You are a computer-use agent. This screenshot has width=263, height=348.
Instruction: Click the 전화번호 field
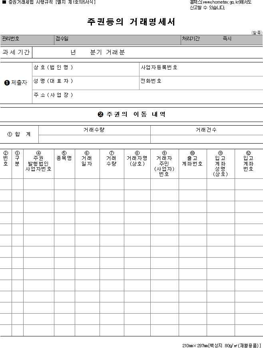coord(201,83)
